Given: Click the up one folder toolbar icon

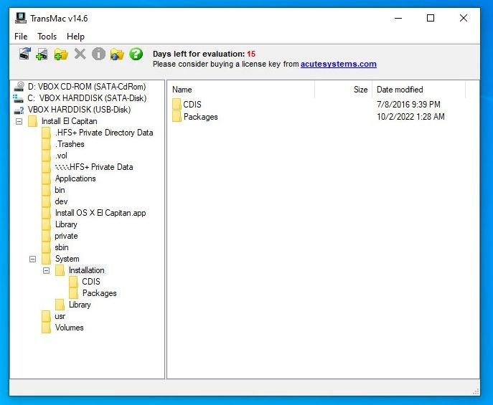Looking at the screenshot, I should 117,54.
